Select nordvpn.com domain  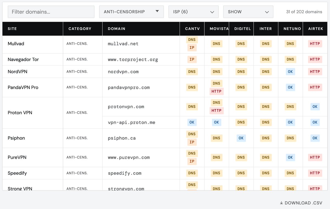(123, 72)
